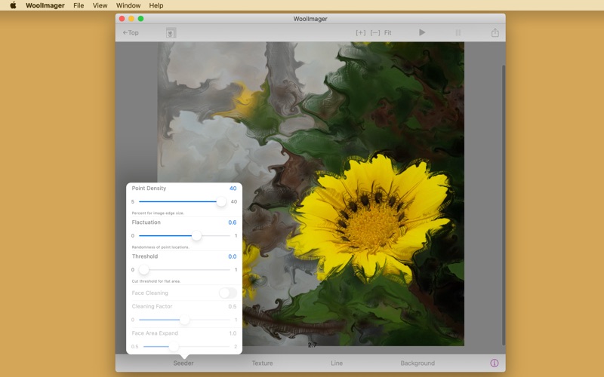Open the Window menu
Viewport: 604px width, 377px height.
(x=128, y=5)
